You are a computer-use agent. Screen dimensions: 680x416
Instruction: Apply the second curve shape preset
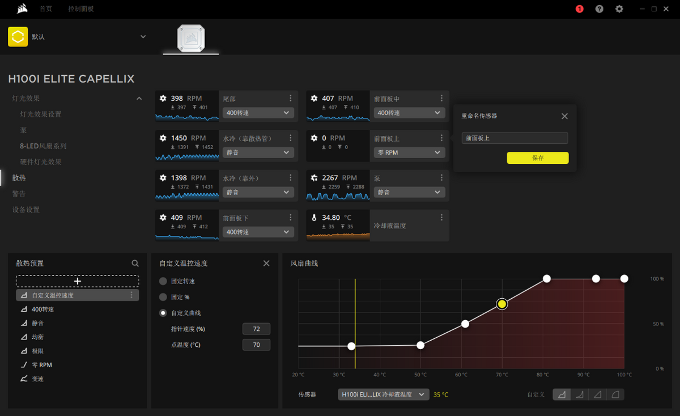coord(580,394)
